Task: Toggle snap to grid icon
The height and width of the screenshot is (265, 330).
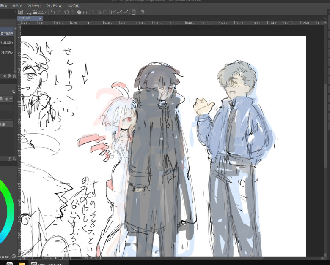Action: click(x=126, y=12)
